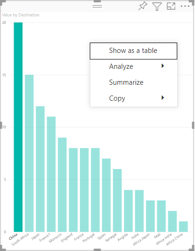Pin the visual using the pin icon

[x=143, y=6]
